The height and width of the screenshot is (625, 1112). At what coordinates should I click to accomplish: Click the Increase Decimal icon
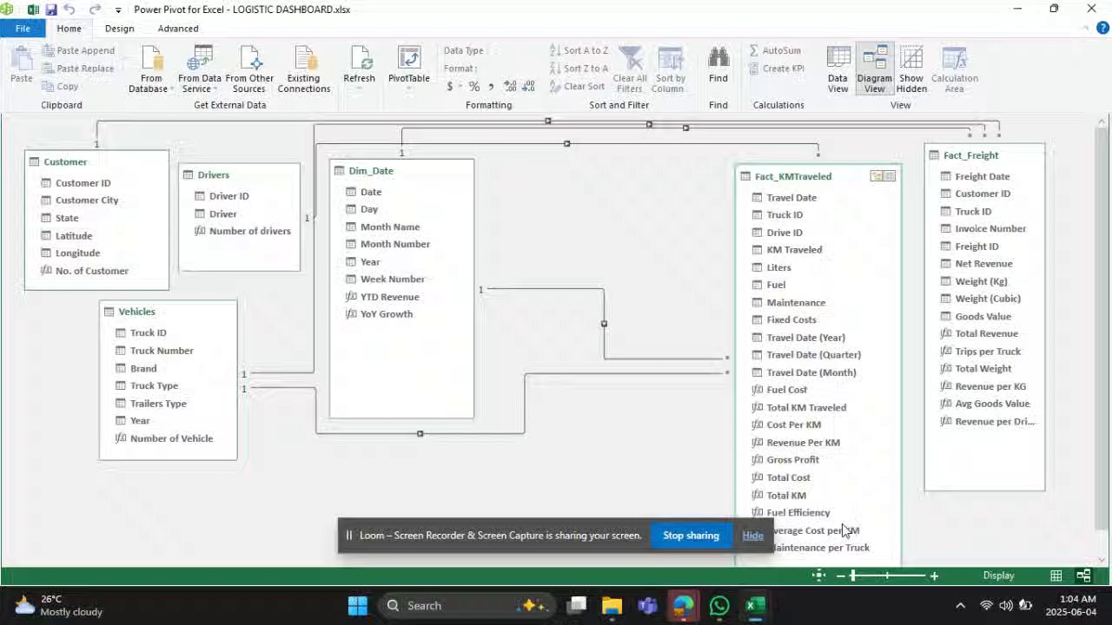click(510, 87)
